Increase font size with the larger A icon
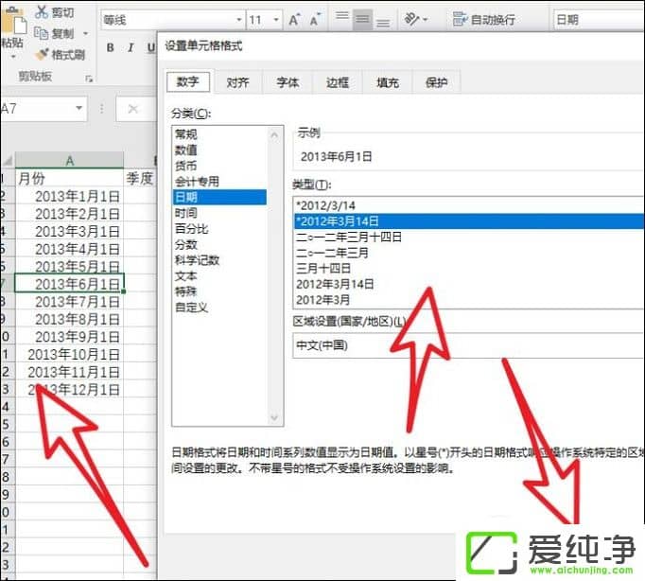The image size is (645, 581). (x=294, y=19)
